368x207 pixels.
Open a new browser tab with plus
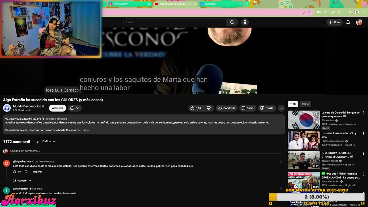point(247,4)
